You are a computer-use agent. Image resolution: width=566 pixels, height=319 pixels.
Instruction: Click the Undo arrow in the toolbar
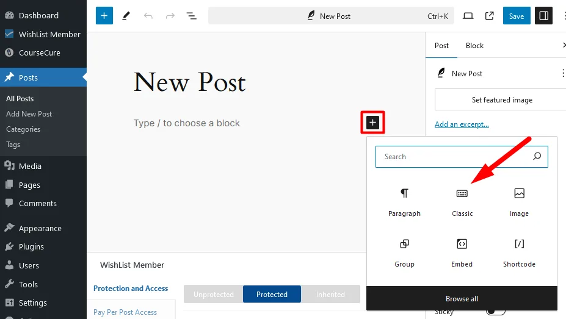pyautogui.click(x=148, y=16)
